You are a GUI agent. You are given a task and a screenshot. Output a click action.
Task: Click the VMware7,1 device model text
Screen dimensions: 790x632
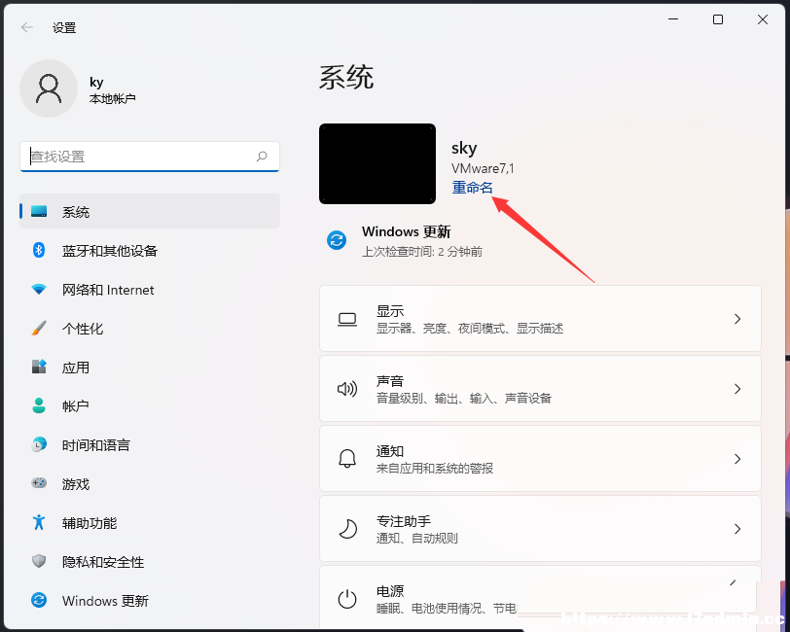click(483, 168)
